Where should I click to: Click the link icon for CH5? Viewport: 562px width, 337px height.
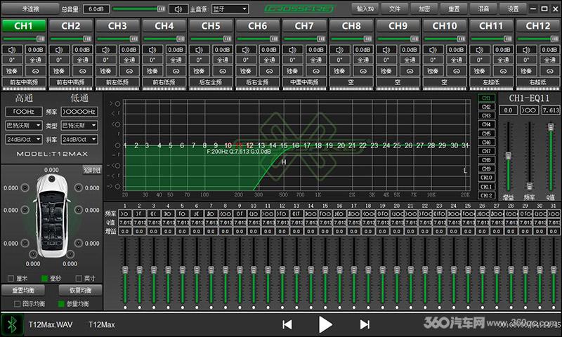click(x=223, y=71)
